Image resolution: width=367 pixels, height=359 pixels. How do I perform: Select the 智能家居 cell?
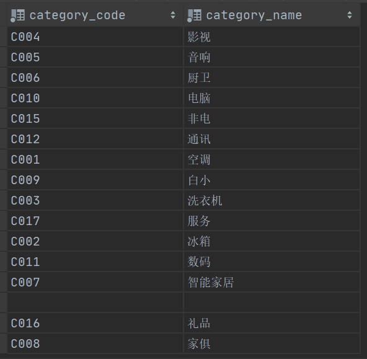pyautogui.click(x=272, y=282)
